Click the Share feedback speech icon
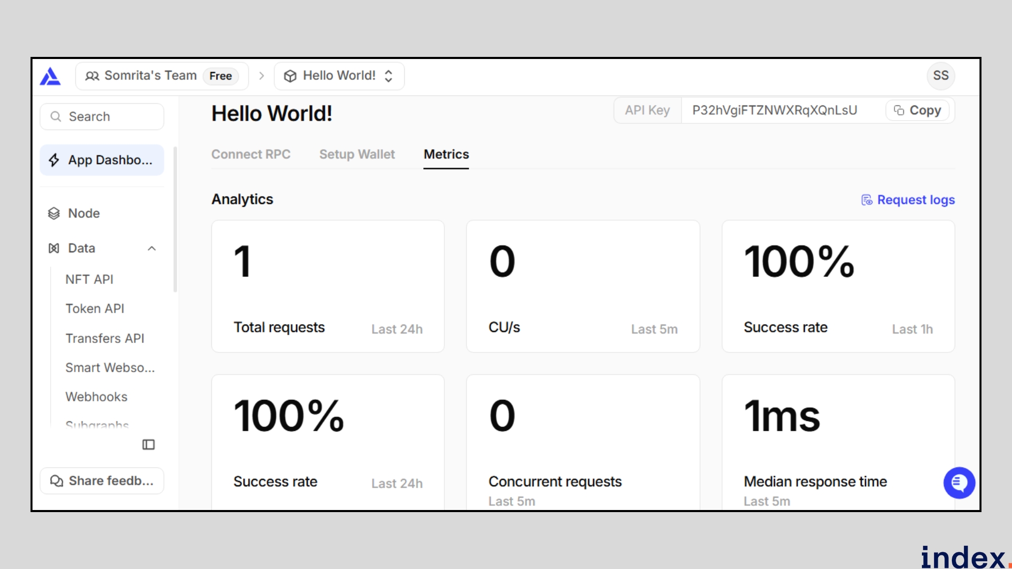 pyautogui.click(x=56, y=481)
